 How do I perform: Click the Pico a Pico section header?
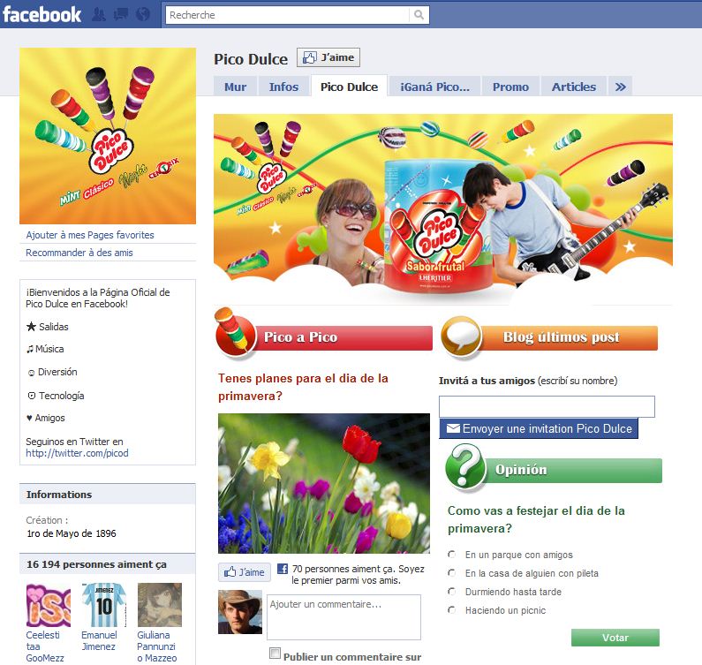(323, 336)
